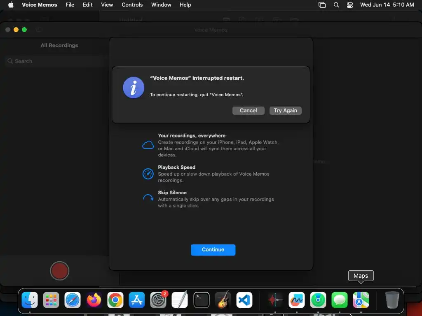
Task: Click the Voice Memos icon in the Dock
Action: pos(275,300)
